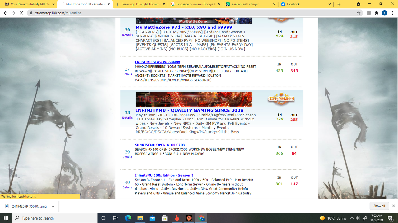Open Details for rank 38

(127, 118)
